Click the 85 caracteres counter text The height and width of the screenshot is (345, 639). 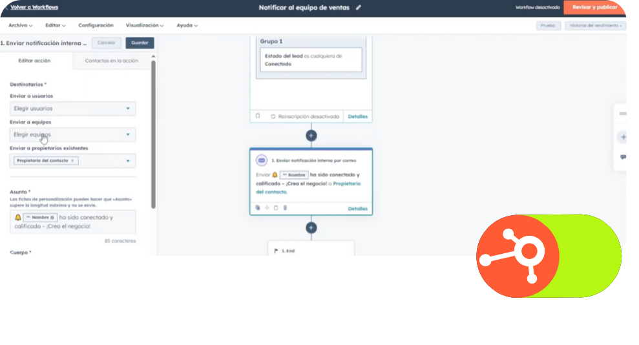(120, 241)
